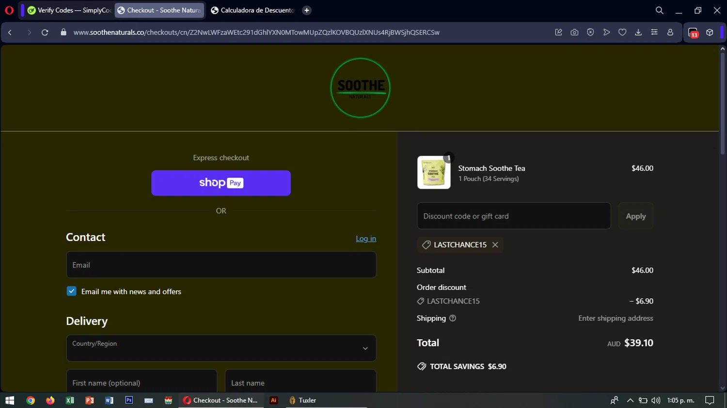Open a new browser tab
The image size is (727, 408).
tap(307, 10)
